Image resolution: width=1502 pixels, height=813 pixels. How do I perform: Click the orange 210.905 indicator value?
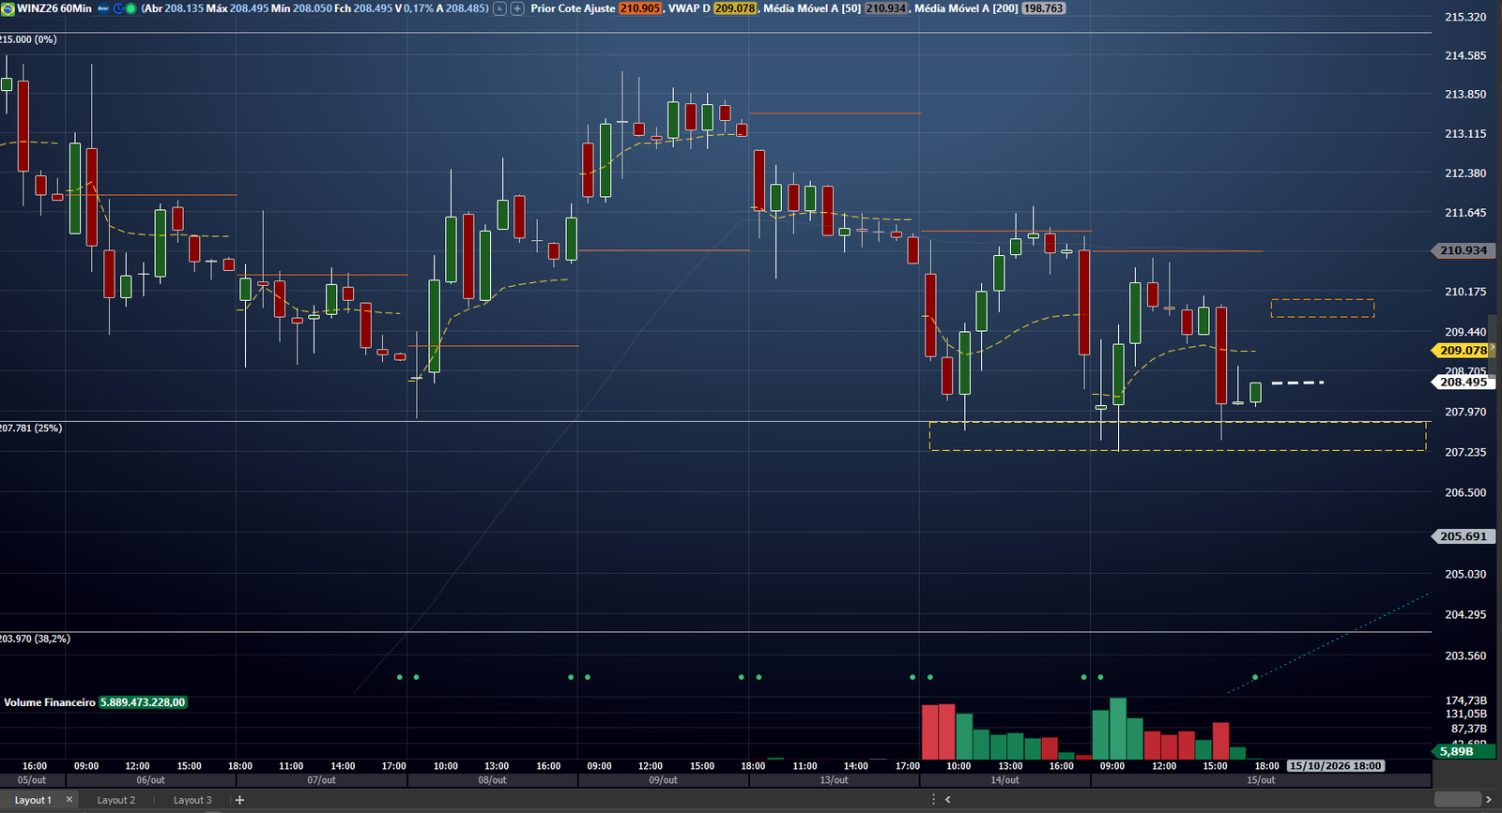[640, 8]
